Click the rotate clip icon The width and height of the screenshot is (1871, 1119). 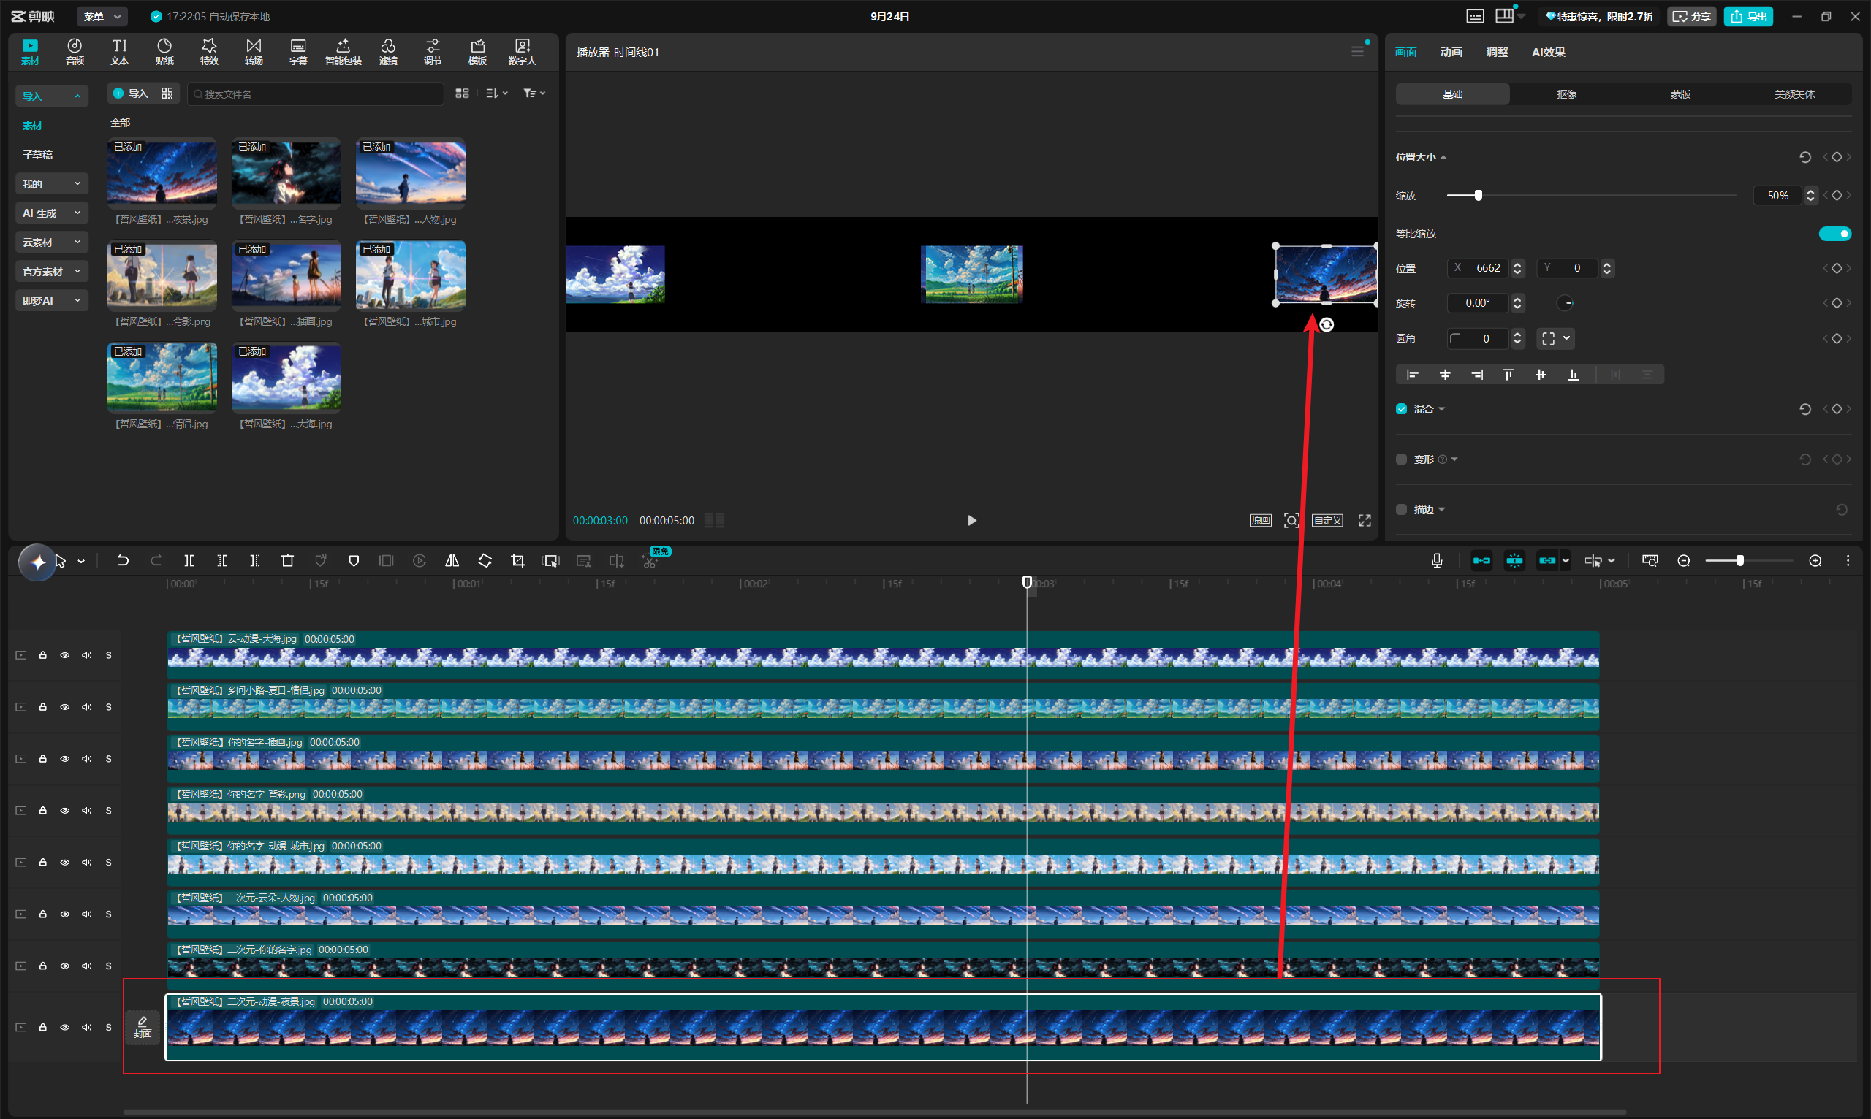pos(485,560)
